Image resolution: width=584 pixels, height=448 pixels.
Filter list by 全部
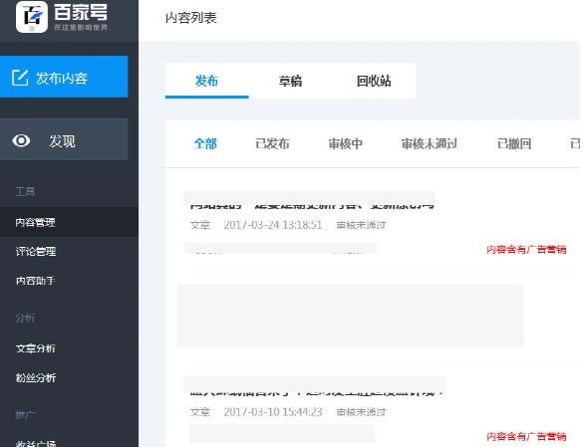click(x=205, y=143)
